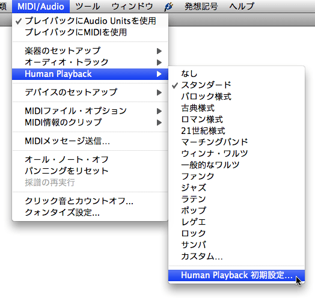Expand オーディオ・トラック submenu

(90, 62)
